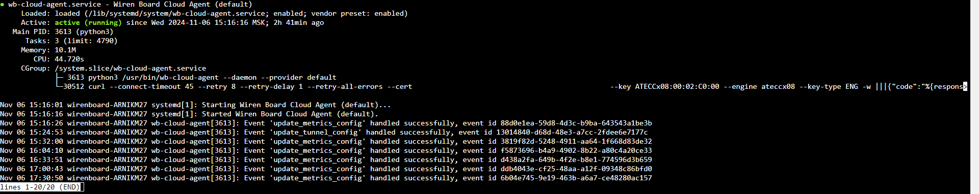Click the vertical scrollbar at the right edge
The height and width of the screenshot is (194, 979).
pos(974,97)
